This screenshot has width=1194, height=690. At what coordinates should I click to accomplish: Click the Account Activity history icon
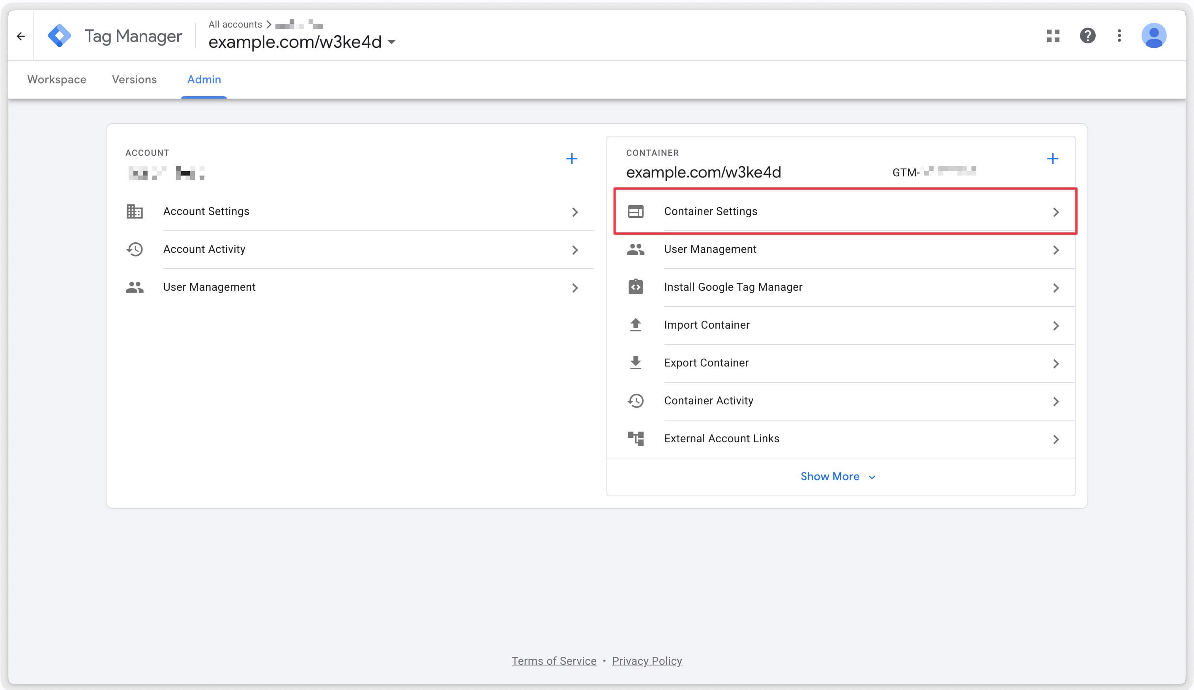135,250
